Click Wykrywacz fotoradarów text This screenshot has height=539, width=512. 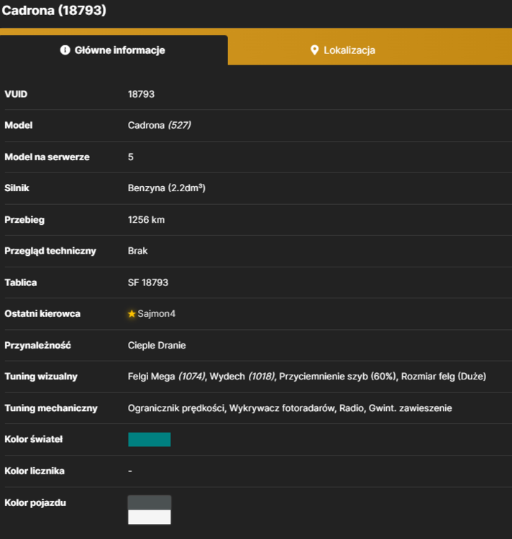(282, 408)
